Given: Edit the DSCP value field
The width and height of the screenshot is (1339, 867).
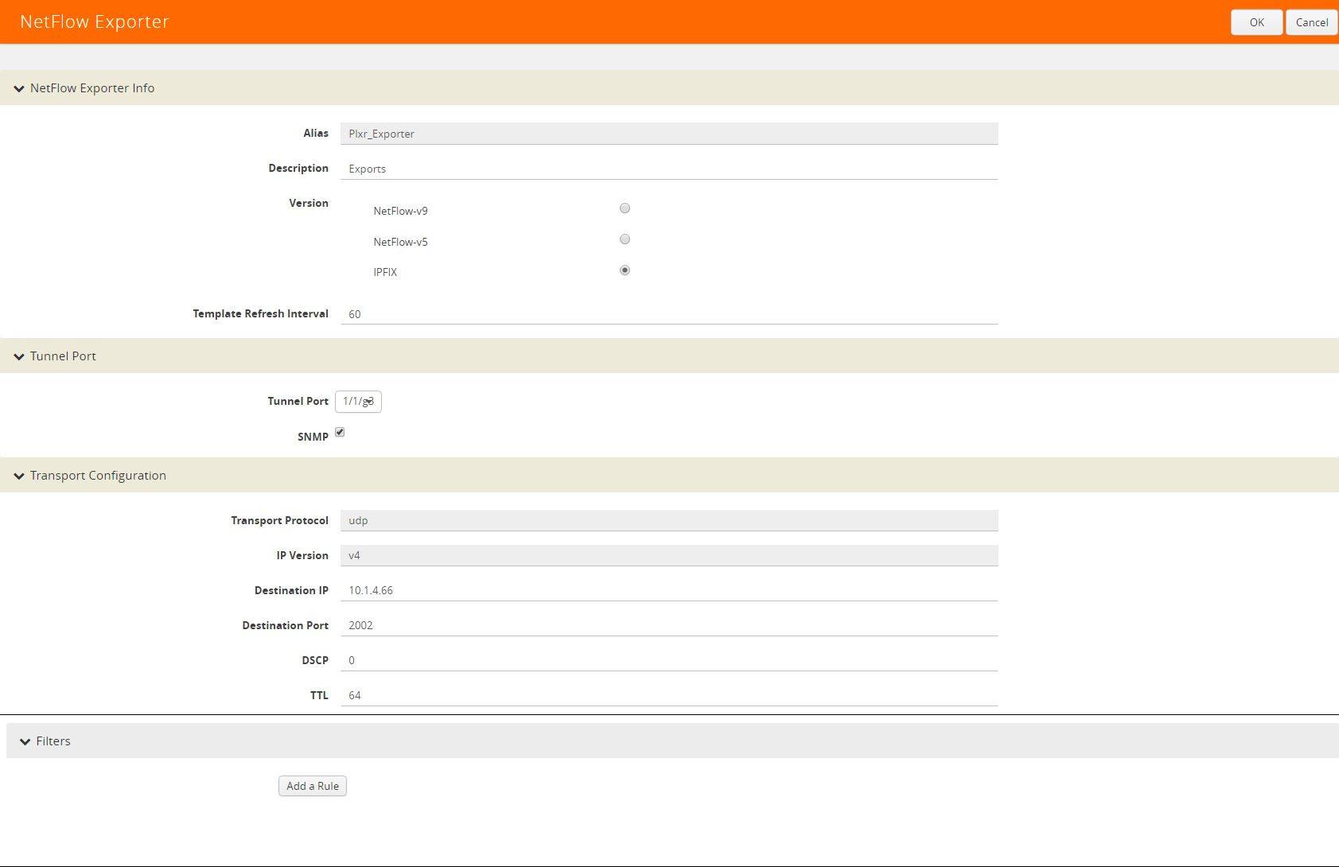Looking at the screenshot, I should tap(669, 660).
